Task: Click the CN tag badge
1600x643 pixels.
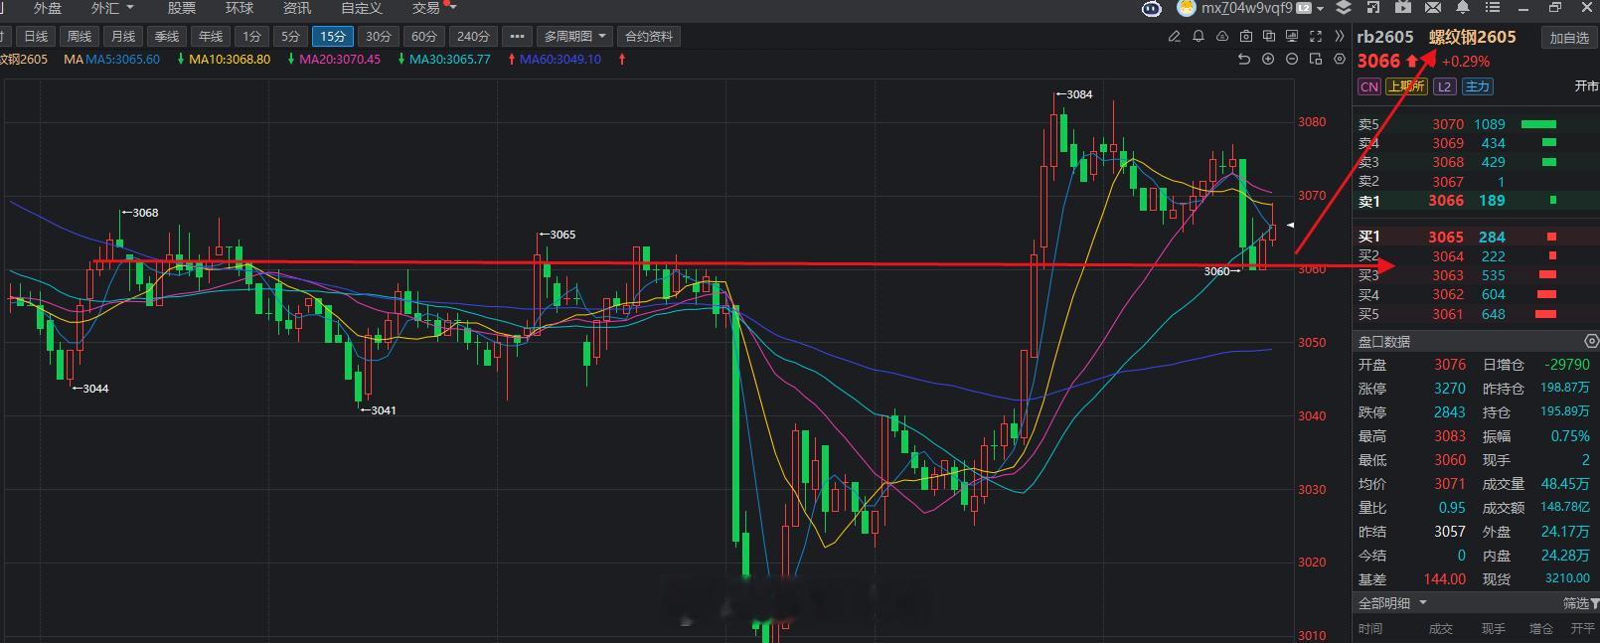Action: (x=1369, y=86)
